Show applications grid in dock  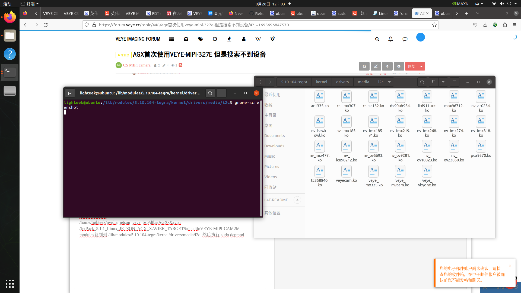tap(10, 284)
